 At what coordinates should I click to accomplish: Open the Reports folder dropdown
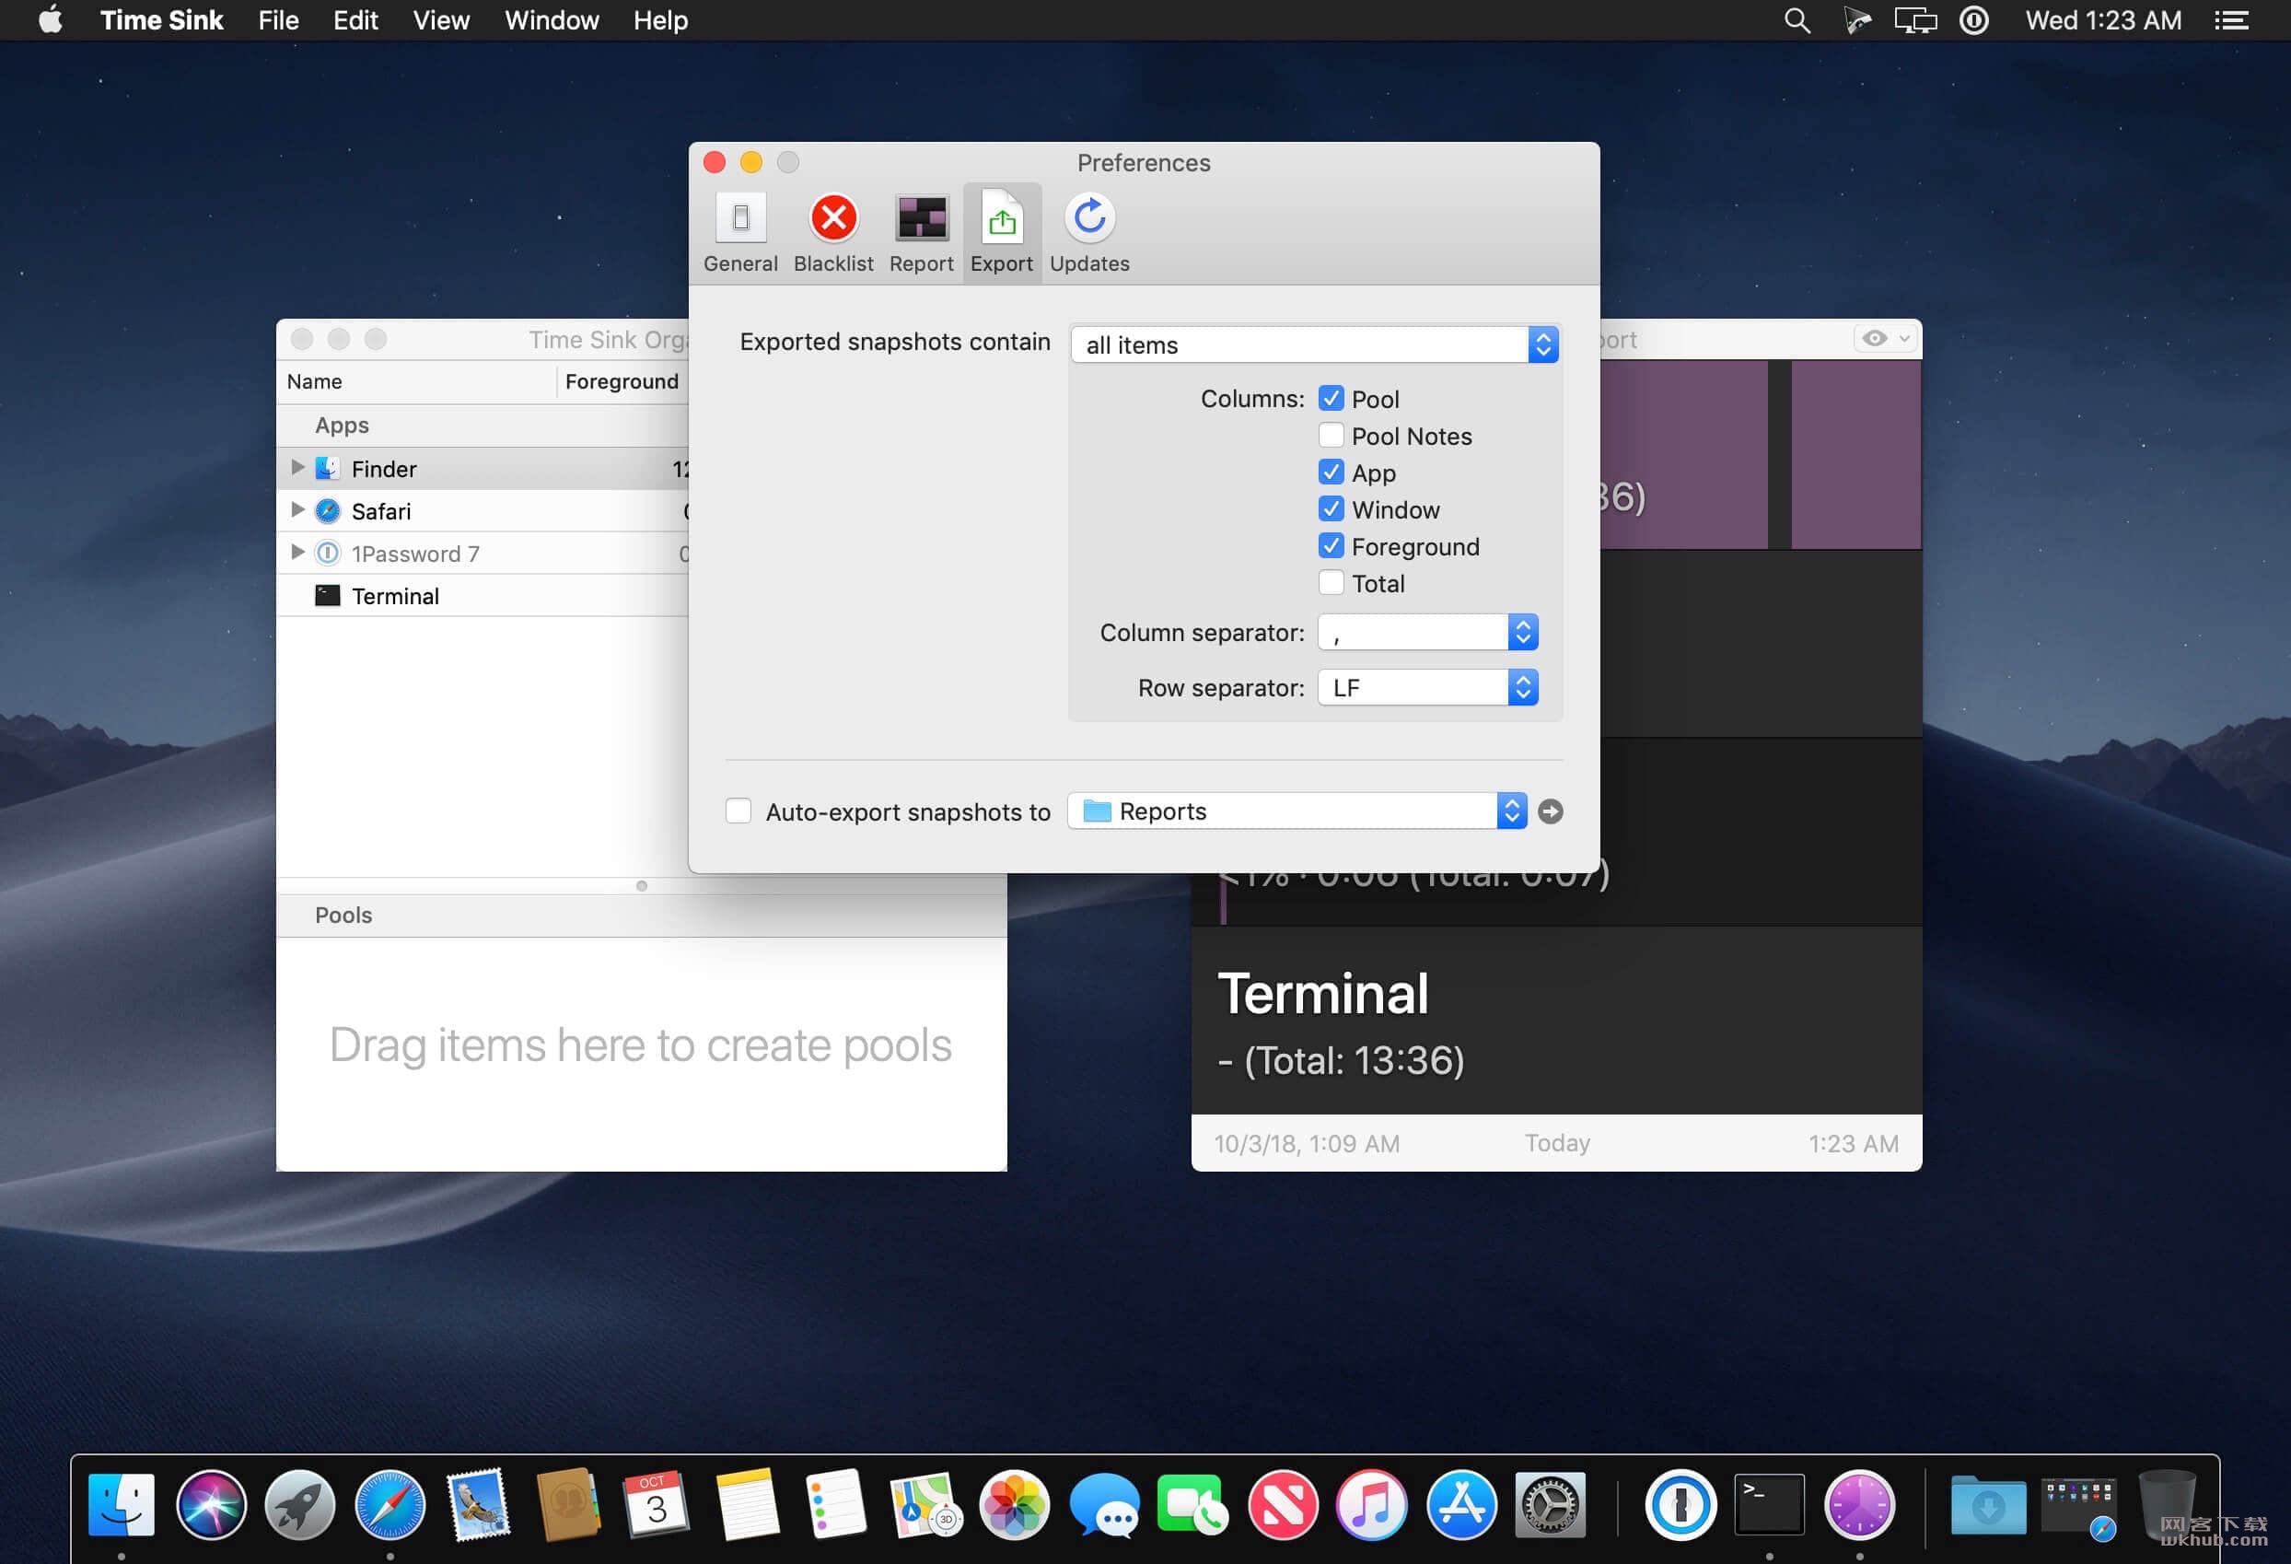coord(1297,811)
